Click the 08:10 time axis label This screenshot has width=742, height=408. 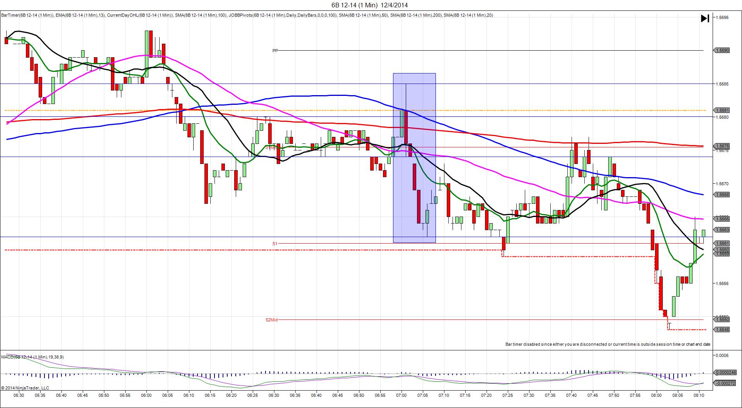(x=699, y=396)
